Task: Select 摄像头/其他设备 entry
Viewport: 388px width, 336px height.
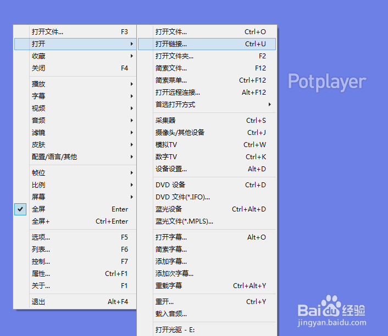Action: click(207, 133)
